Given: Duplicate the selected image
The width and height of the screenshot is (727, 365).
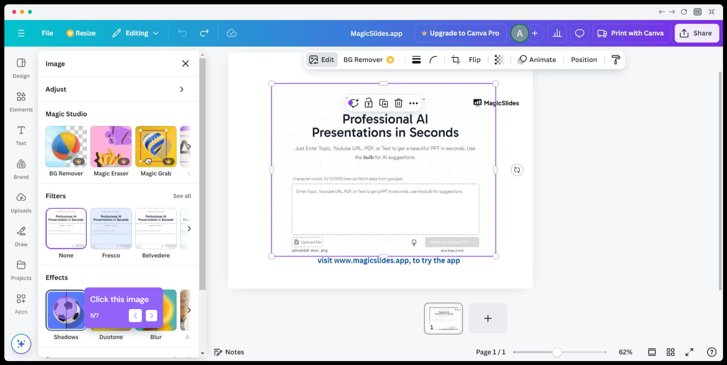Looking at the screenshot, I should [x=383, y=103].
